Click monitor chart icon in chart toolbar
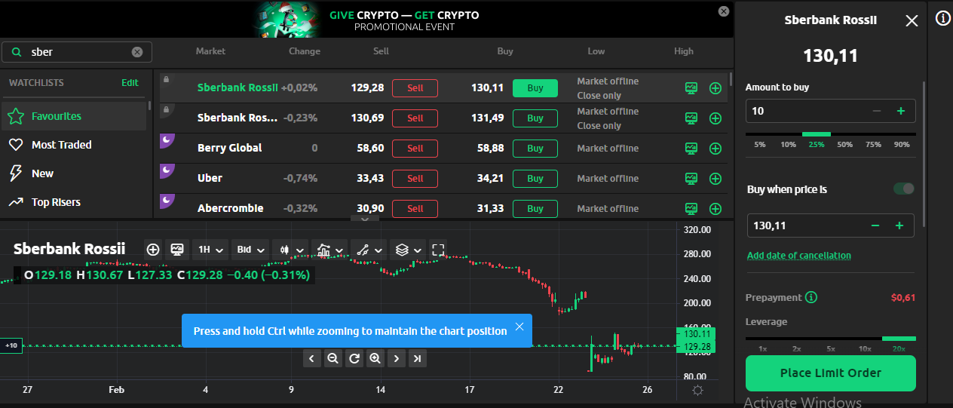953x408 pixels. [x=177, y=249]
